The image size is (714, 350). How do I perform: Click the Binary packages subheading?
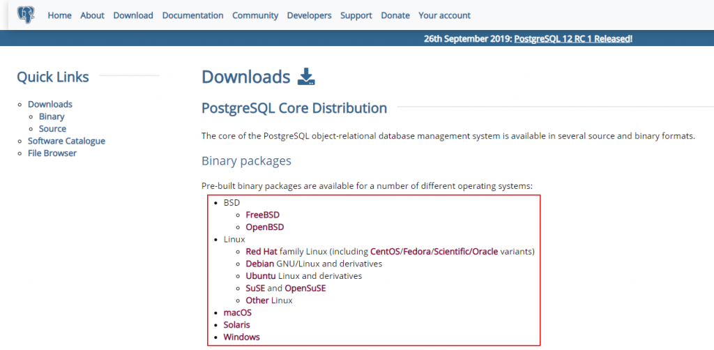[246, 161]
